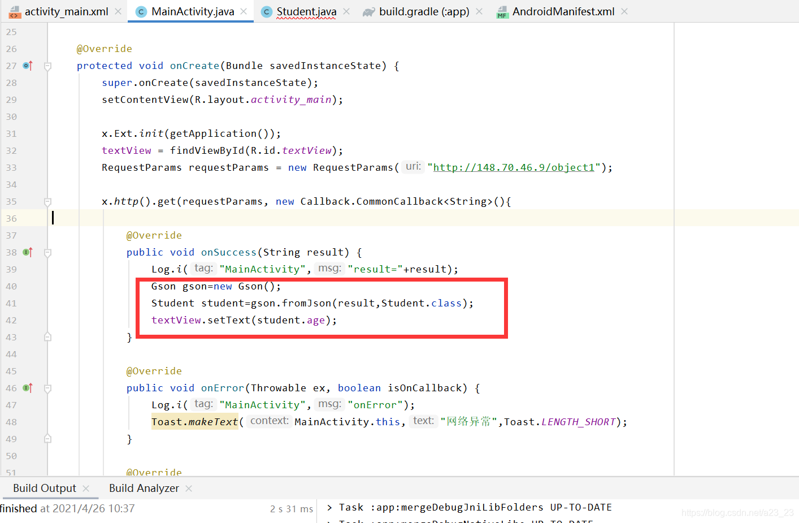
Task: Click the manifest icon of AndroidManifest.xml tab
Action: tap(502, 12)
